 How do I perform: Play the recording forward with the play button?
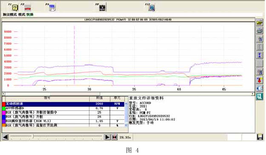pyautogui.click(x=107, y=137)
